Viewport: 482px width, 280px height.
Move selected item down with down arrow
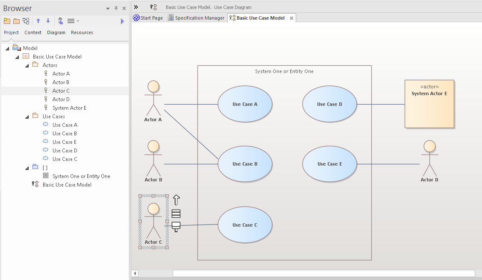tap(48, 21)
